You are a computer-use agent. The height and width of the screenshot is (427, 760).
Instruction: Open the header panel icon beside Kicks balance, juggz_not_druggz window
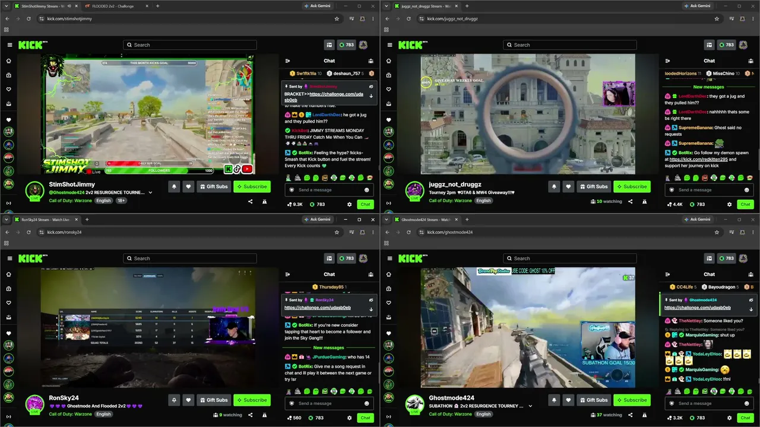click(709, 45)
